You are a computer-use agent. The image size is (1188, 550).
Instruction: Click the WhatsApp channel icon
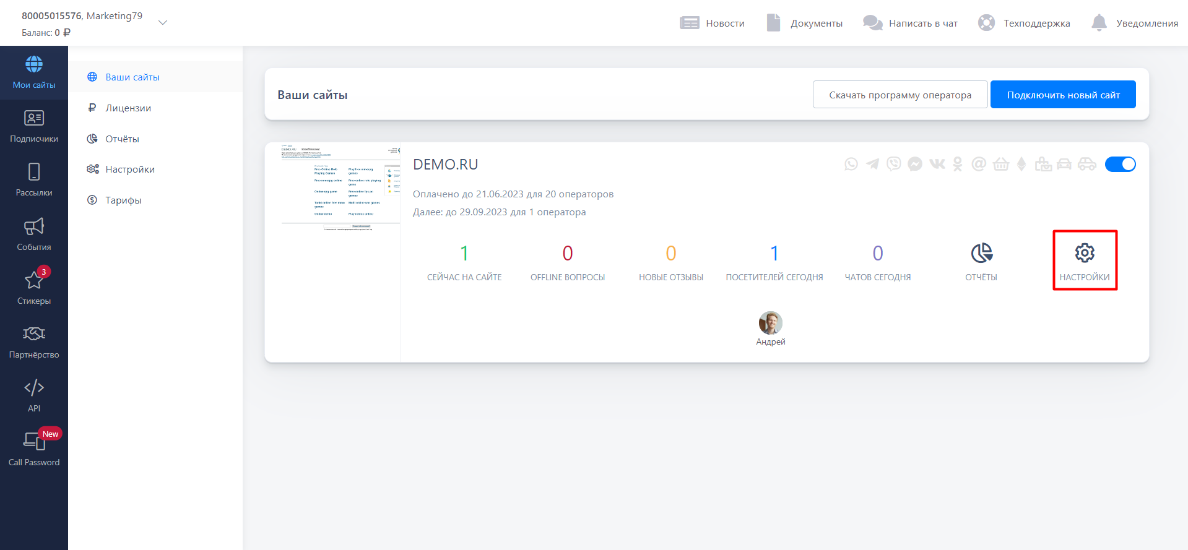click(x=851, y=164)
